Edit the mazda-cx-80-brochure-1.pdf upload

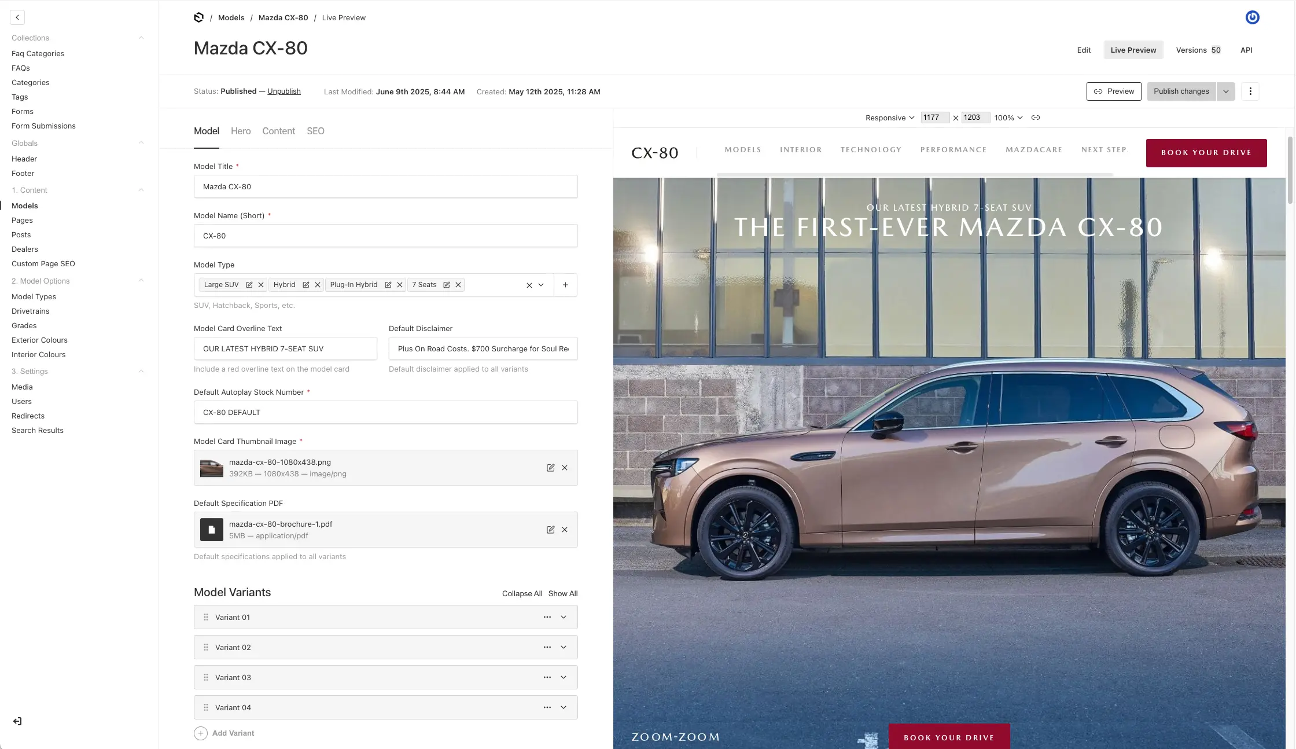click(x=551, y=530)
